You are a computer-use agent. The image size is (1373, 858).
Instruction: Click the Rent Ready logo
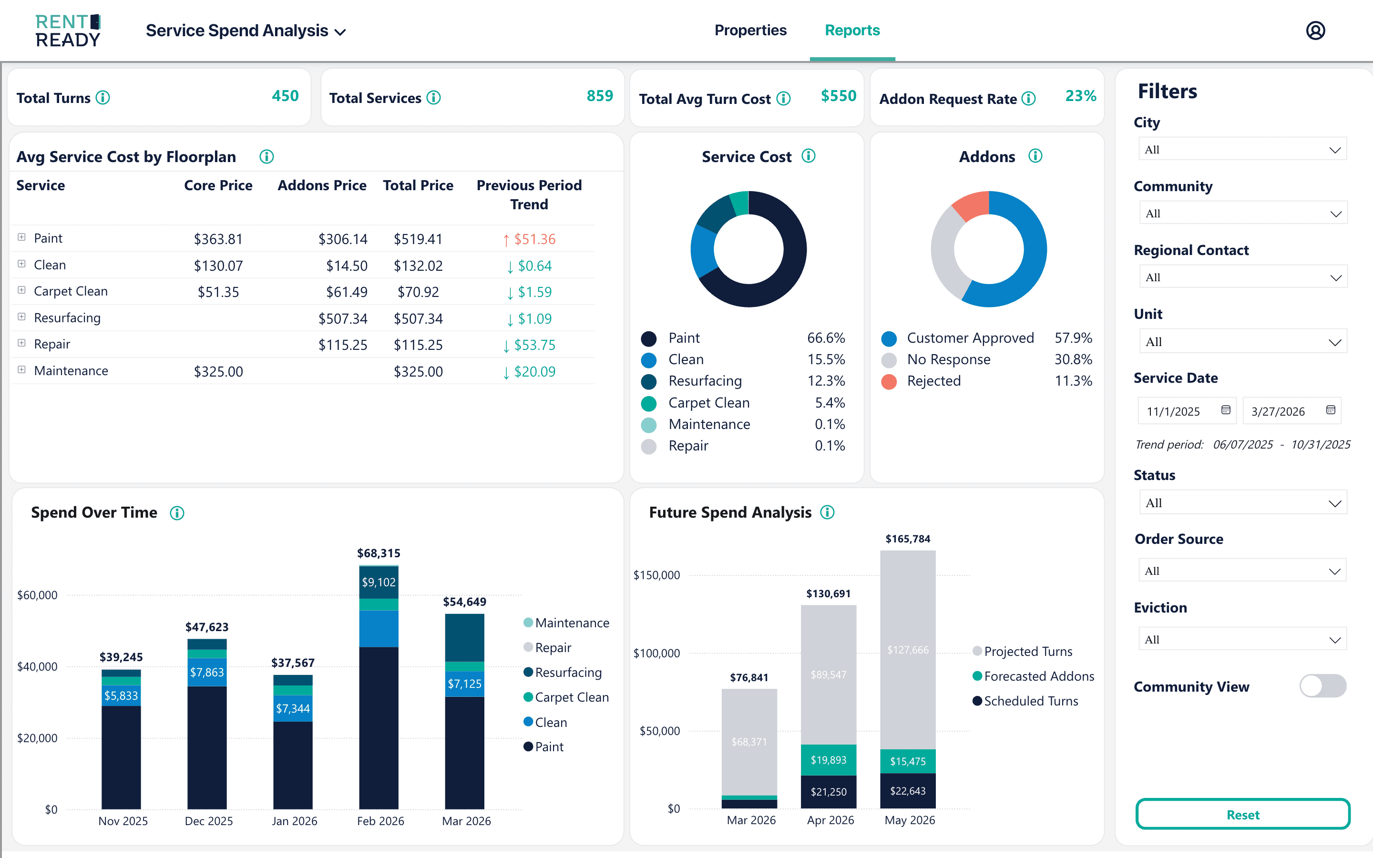pyautogui.click(x=68, y=31)
